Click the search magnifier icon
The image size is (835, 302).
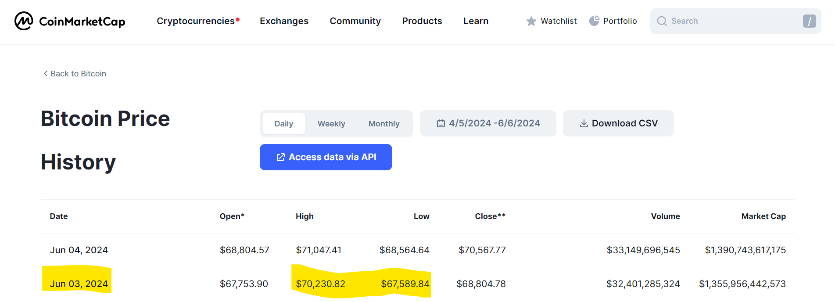662,21
